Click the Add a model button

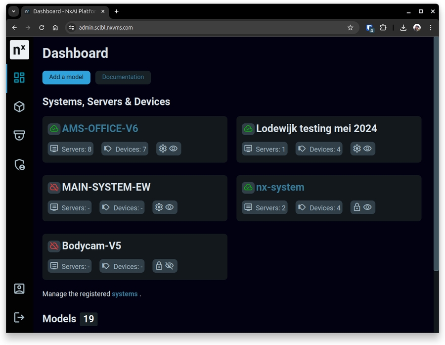coord(66,77)
